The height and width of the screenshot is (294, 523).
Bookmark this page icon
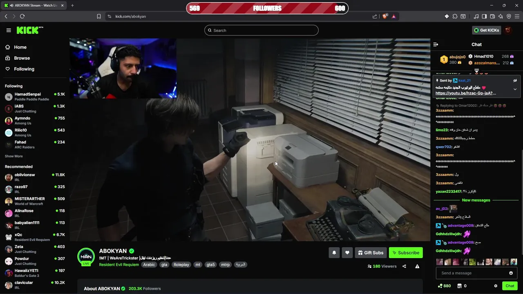click(99, 16)
